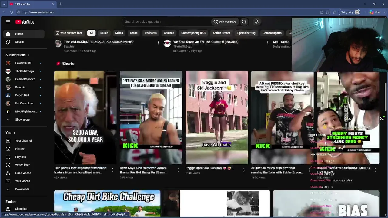Click the YouTube logo
Viewport: 388px width, 218px height.
coord(25,22)
